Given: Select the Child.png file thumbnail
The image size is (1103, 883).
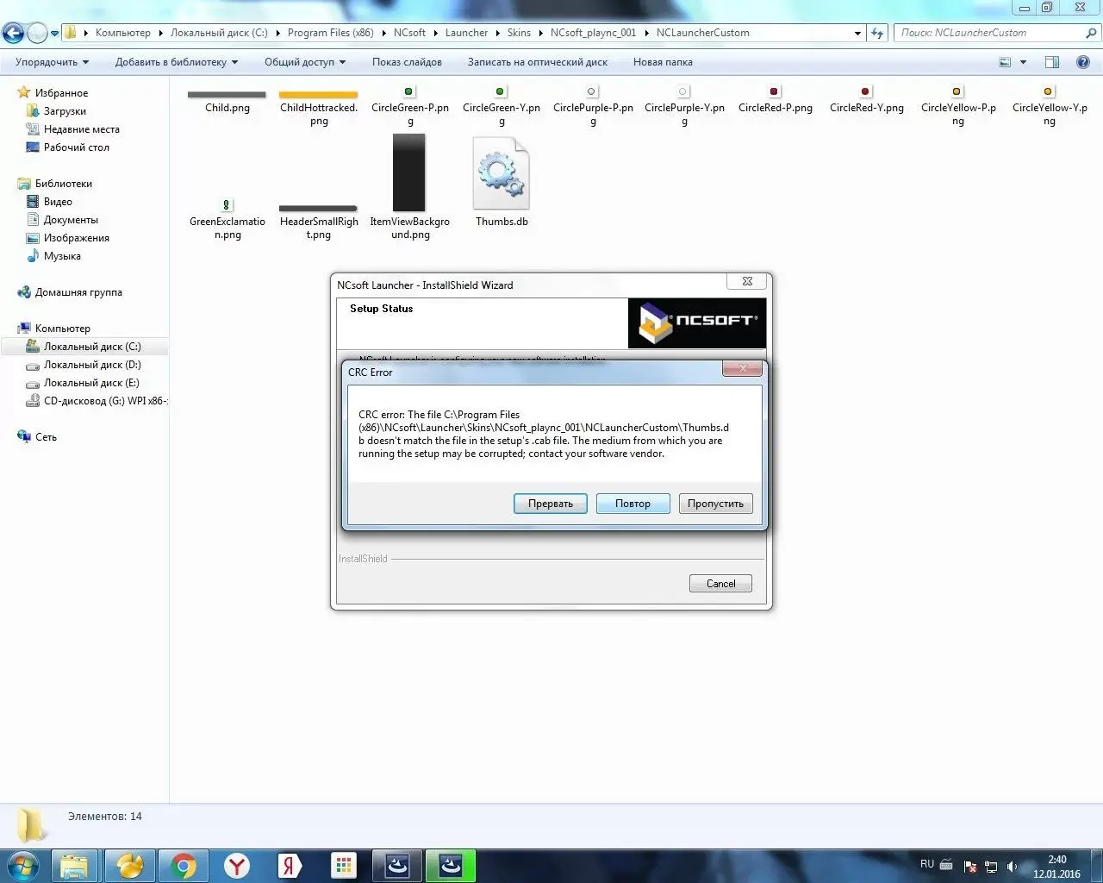Looking at the screenshot, I should (x=227, y=95).
